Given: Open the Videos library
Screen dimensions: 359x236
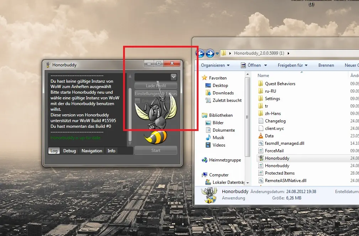Looking at the screenshot, I should (x=215, y=145).
